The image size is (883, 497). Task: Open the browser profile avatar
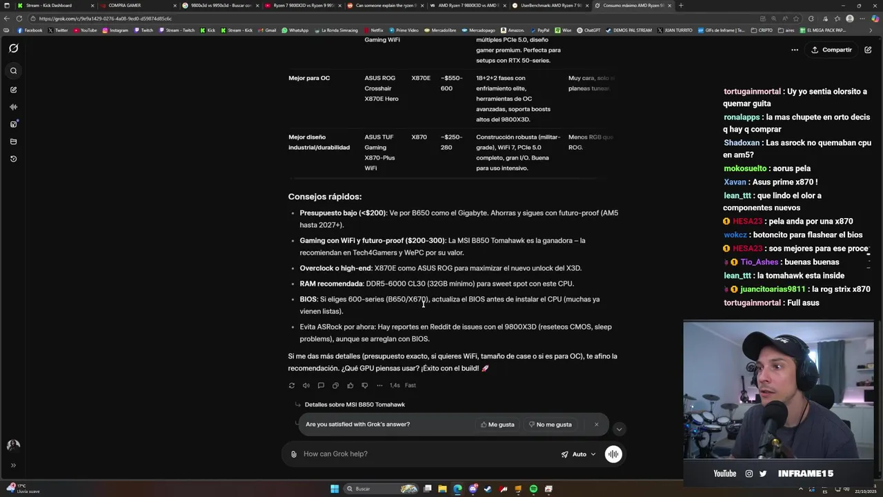(850, 19)
